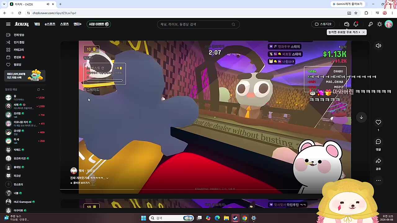Seek along the clip progress bar
This screenshot has width=397, height=223.
215,190
